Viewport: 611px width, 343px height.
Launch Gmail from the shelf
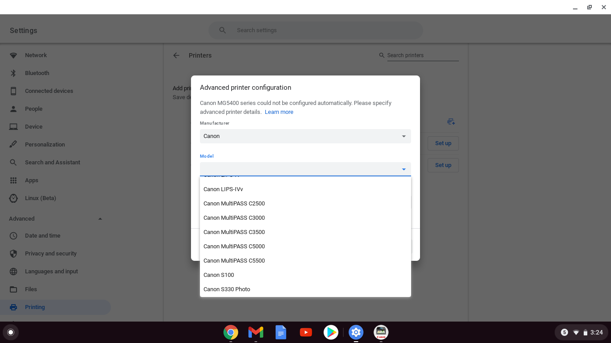tap(256, 332)
